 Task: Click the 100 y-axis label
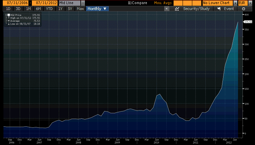tap(247, 104)
